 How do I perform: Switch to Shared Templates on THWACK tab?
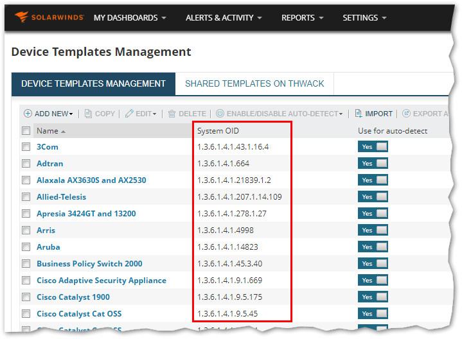pos(254,83)
